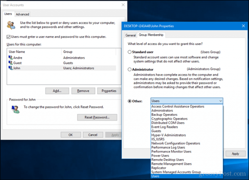249x180 pixels.
Task: Close the John Properties dialog
Action: coord(243,26)
